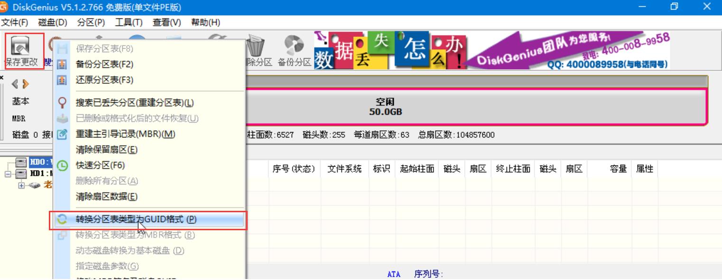Select the DiskGenius logo in the title bar
The width and height of the screenshot is (722, 280).
click(x=5, y=7)
